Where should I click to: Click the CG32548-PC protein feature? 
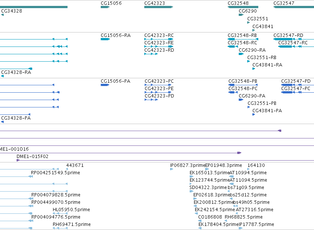233,92
